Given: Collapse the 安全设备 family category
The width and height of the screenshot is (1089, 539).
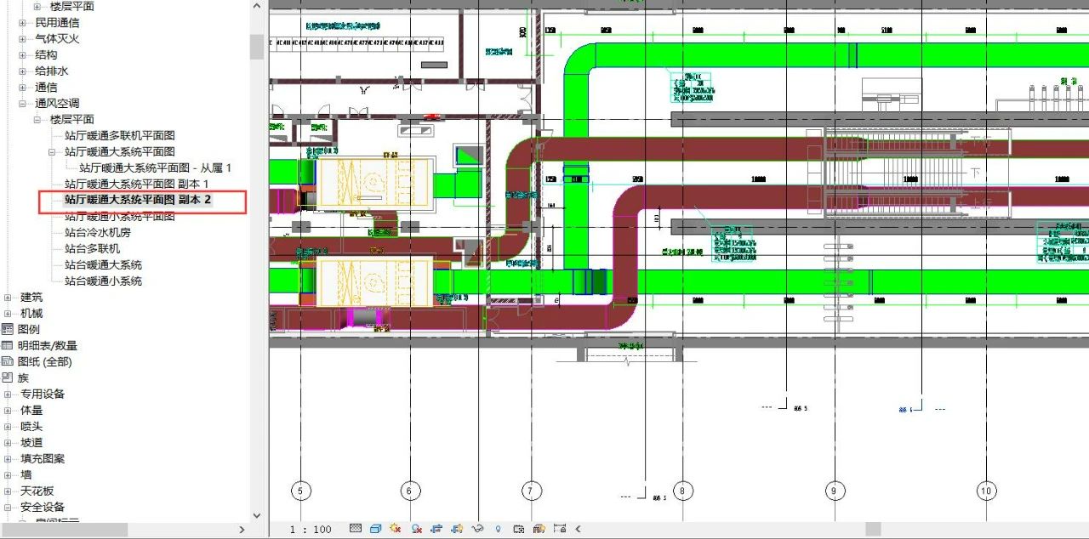Looking at the screenshot, I should (8, 508).
